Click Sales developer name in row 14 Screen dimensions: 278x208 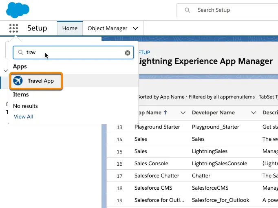tap(198, 139)
